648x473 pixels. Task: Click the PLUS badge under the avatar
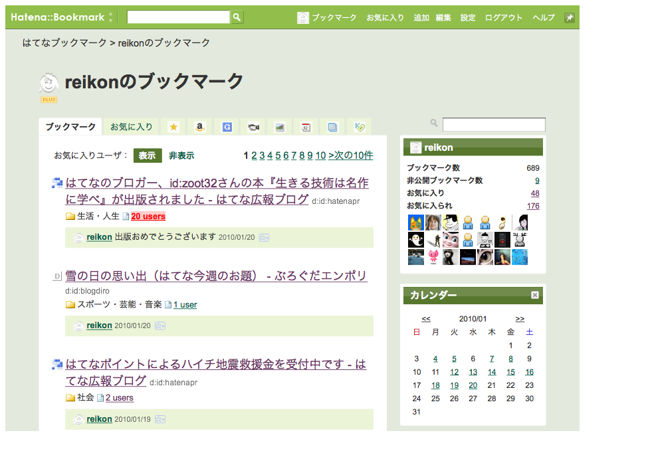49,100
